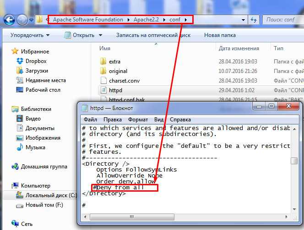Screen dimensions: 304x230
Task: Open Новый том (F:) drive
Action: pos(44,205)
